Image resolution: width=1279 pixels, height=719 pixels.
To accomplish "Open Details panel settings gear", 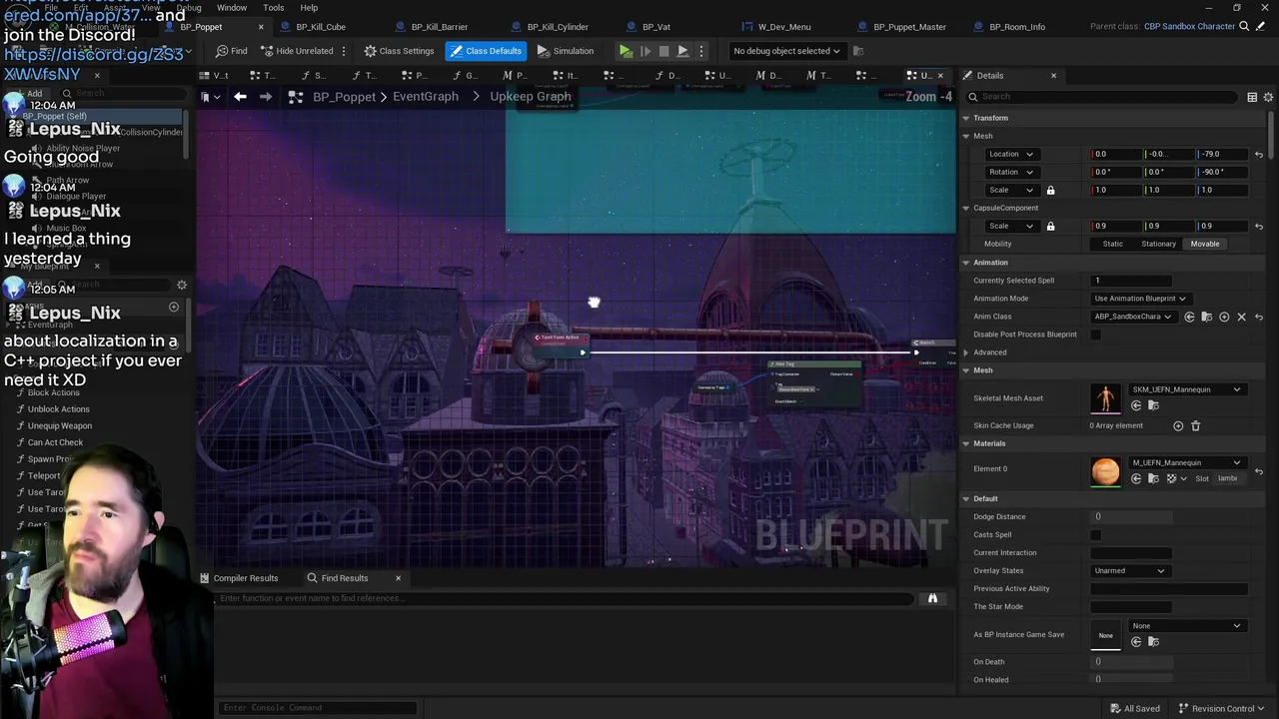I will pos(1269,97).
